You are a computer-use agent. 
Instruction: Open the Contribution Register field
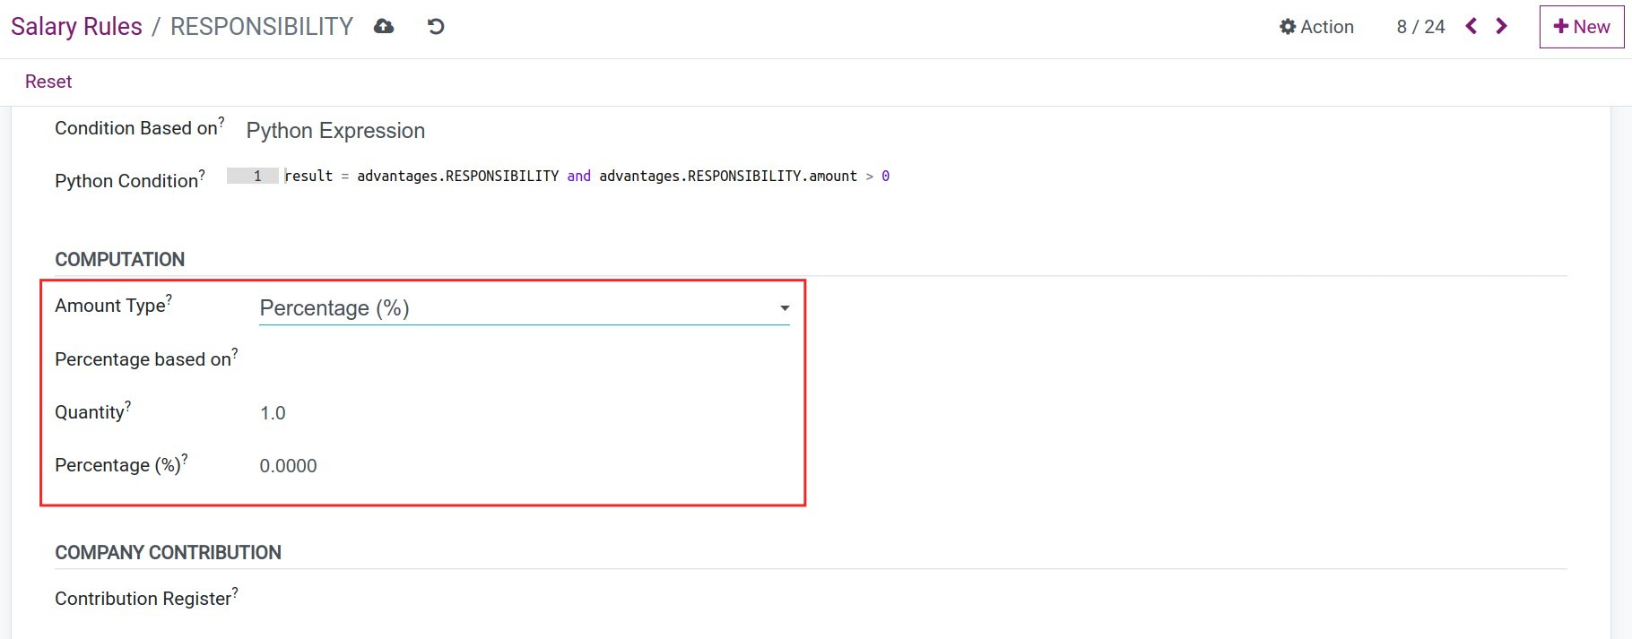(520, 599)
